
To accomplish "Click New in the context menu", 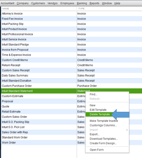I will (x=92, y=105).
